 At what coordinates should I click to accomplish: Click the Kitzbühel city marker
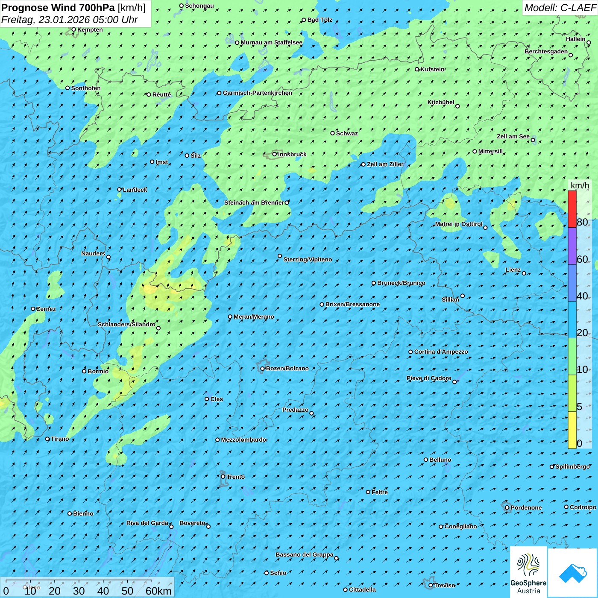[x=457, y=106]
